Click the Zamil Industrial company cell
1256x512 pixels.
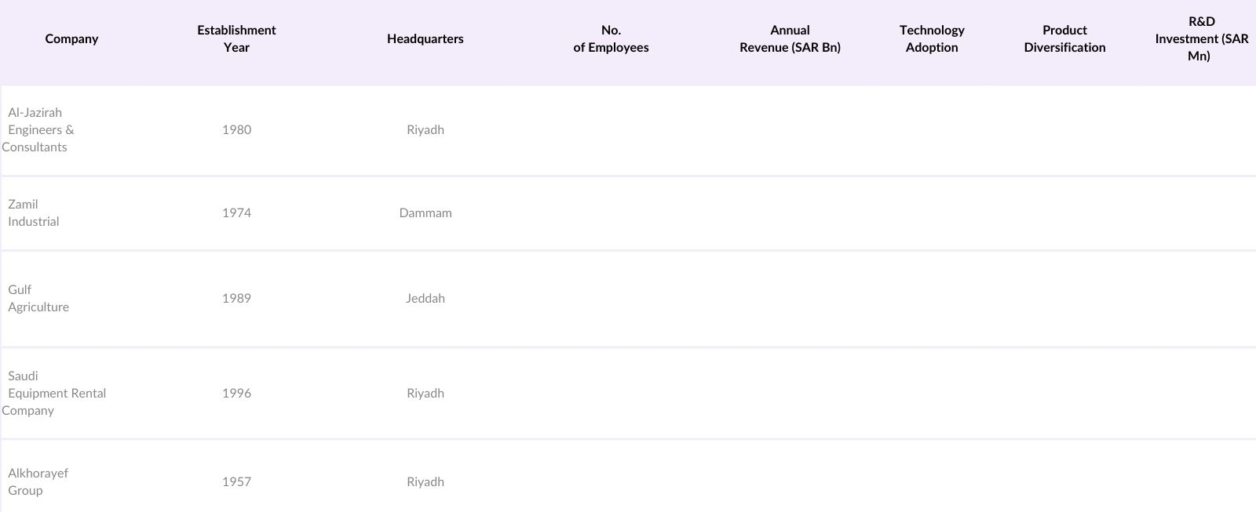(x=34, y=213)
